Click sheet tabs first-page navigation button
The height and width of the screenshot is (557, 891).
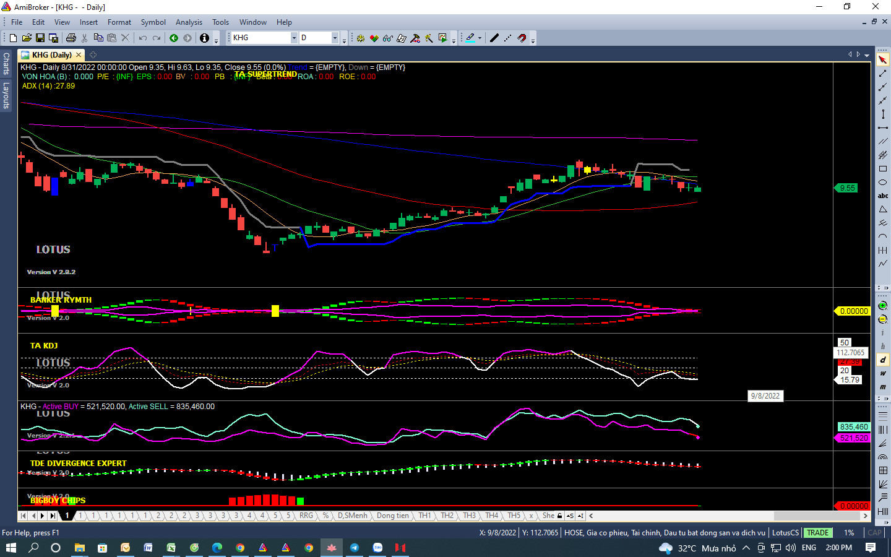[x=24, y=516]
